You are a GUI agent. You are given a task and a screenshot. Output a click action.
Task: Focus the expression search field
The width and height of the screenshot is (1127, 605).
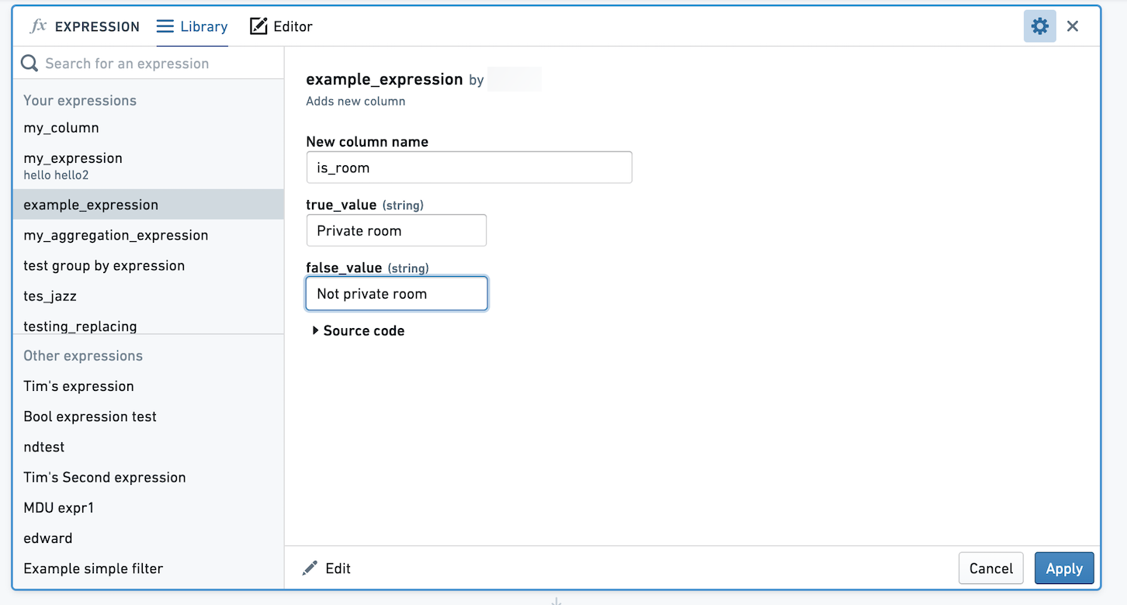(148, 64)
